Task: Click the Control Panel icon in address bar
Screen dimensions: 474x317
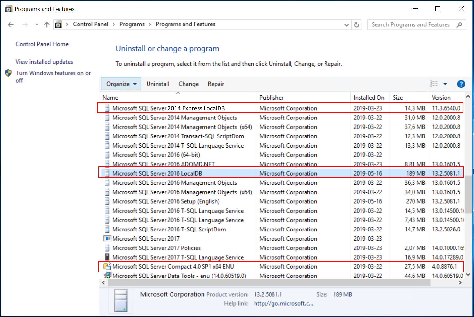Action: [58, 24]
